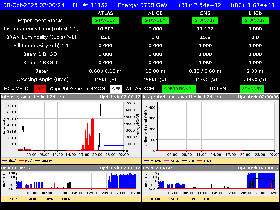Click the ALICE STANDBY status indicator

(x=155, y=20)
